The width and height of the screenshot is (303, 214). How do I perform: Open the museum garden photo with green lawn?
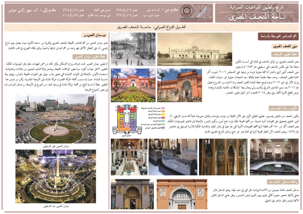133,85
